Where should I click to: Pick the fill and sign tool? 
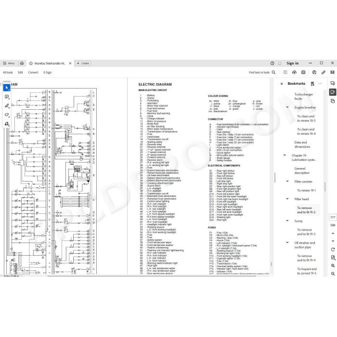pos(7,124)
